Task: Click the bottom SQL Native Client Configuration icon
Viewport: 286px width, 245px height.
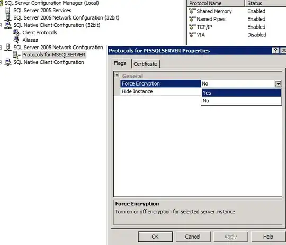Action: (7, 62)
